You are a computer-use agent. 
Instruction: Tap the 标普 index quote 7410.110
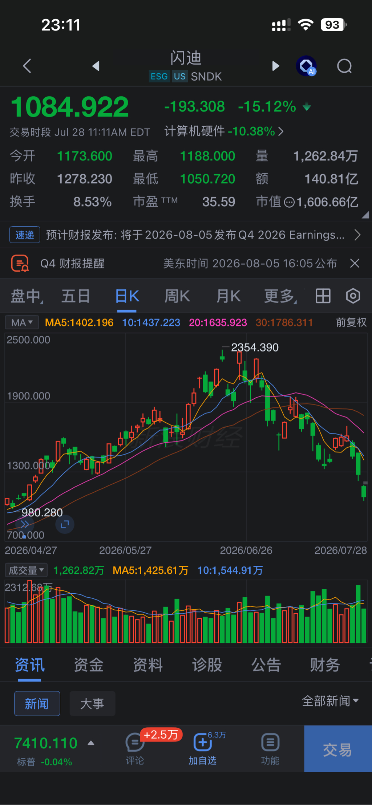click(46, 743)
